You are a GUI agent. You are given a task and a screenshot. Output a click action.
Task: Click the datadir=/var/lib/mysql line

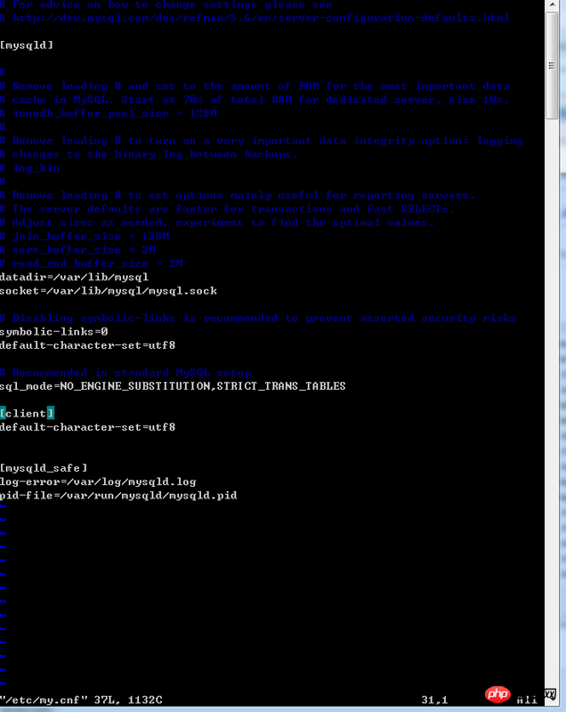click(x=75, y=277)
